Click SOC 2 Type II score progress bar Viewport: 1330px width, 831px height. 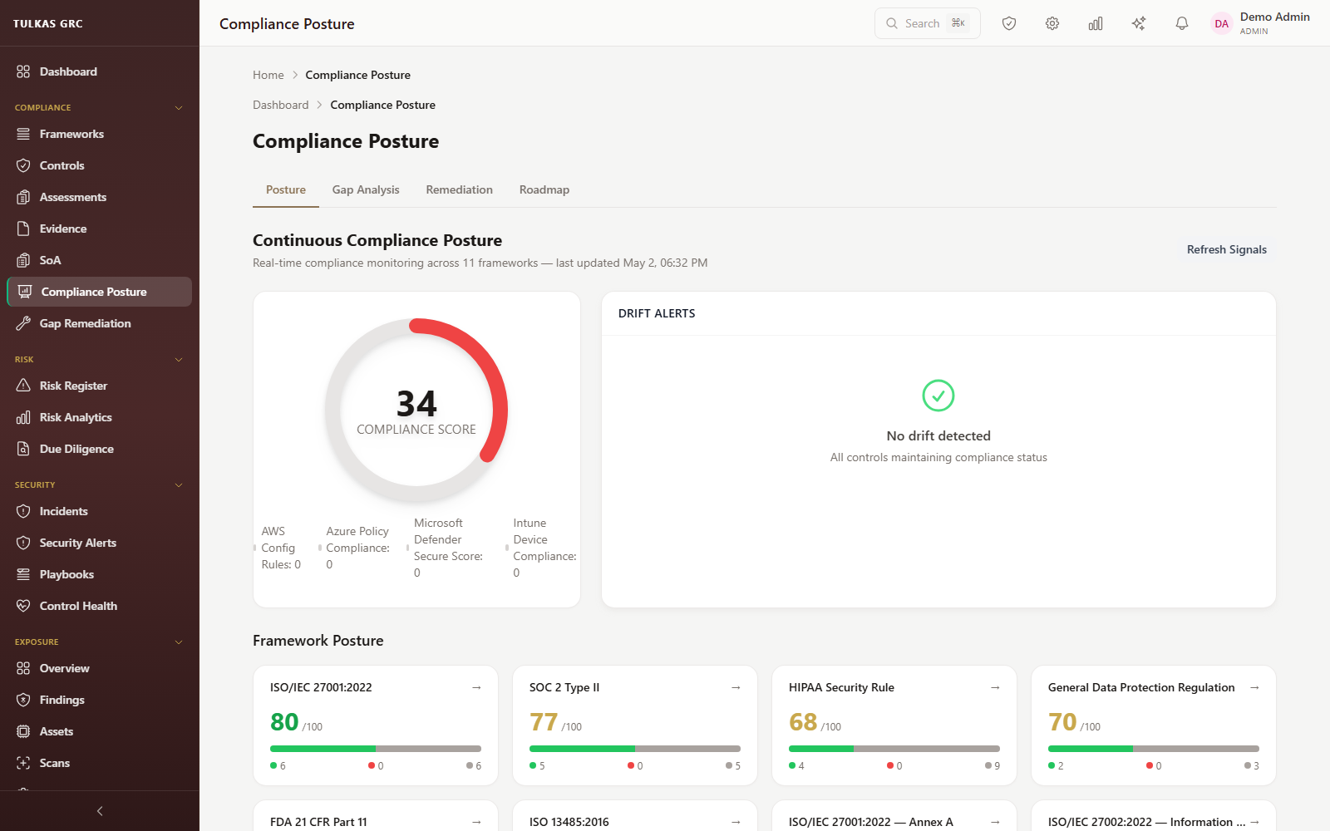[x=635, y=749]
